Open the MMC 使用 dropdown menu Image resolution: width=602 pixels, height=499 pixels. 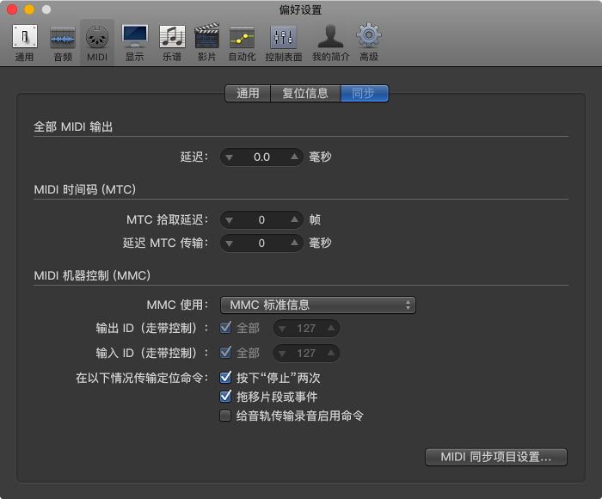[318, 305]
